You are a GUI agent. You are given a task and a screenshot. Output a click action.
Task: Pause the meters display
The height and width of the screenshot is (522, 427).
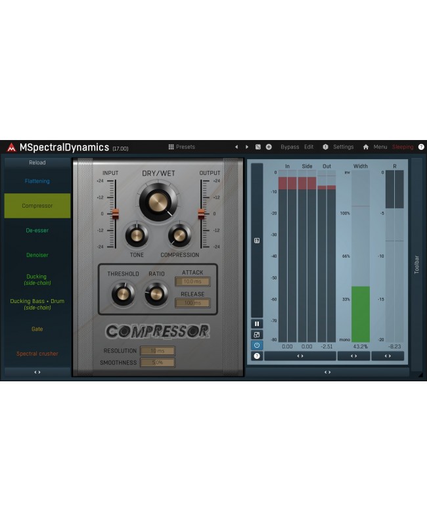(x=257, y=324)
